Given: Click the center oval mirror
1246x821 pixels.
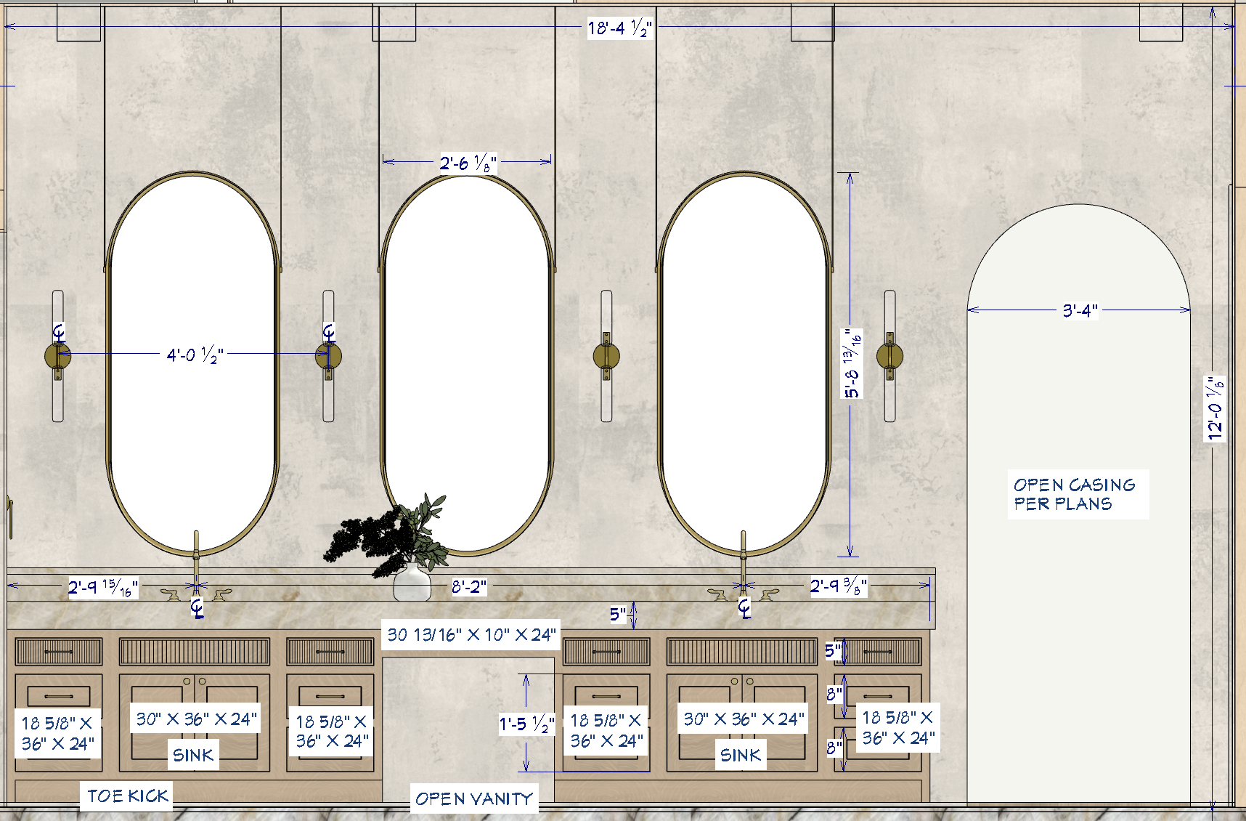Looking at the screenshot, I should (468, 363).
